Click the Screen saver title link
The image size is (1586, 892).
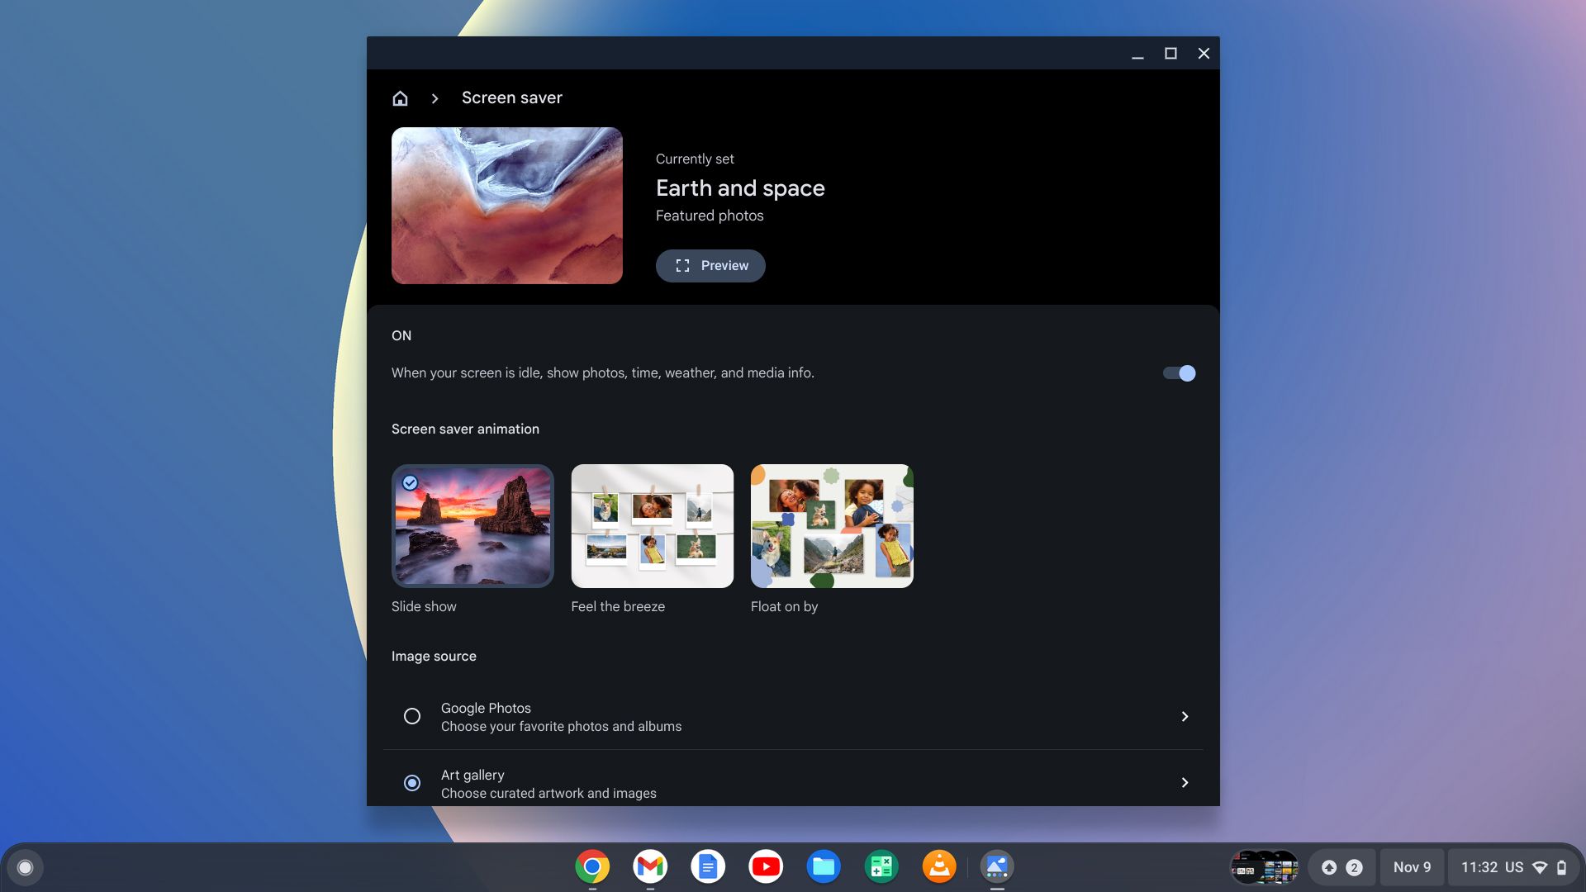[511, 97]
